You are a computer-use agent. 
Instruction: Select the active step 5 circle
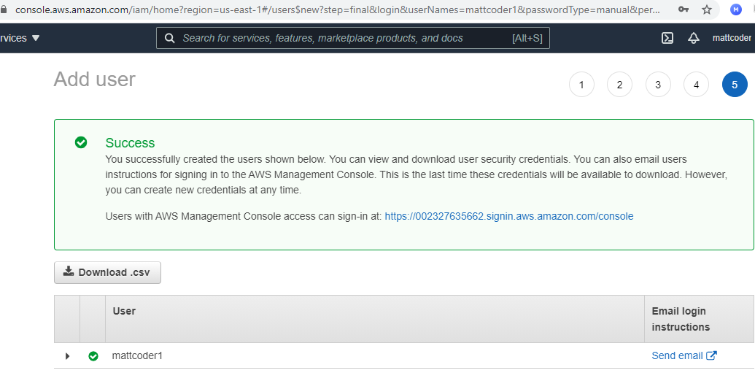[735, 84]
